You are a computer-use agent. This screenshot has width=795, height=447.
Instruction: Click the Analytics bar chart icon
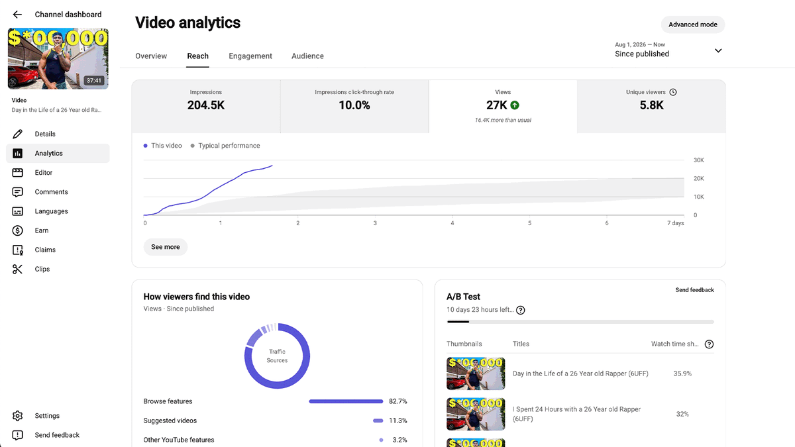tap(18, 153)
